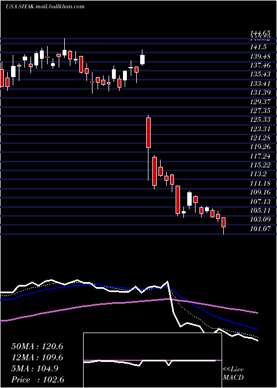Viewport: 277px width, 388px height.
Task: Click the 103.09 price axis label
Action: [x=260, y=219]
